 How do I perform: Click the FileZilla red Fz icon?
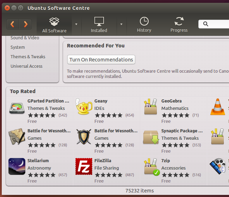click(84, 166)
